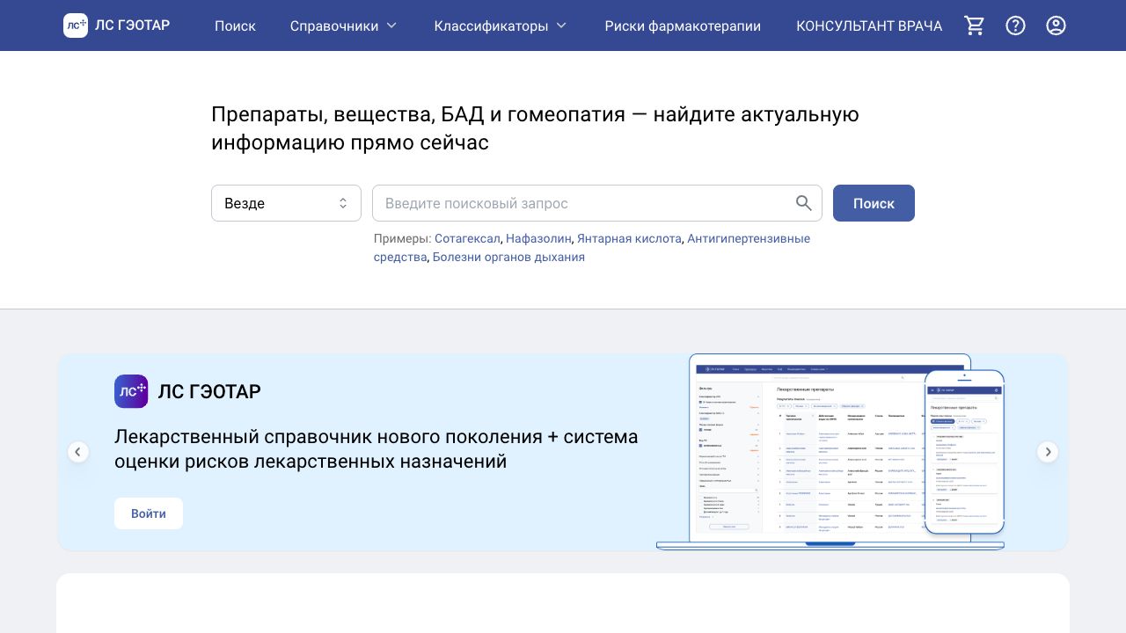The image size is (1126, 633).
Task: Click the Войти button in banner
Action: click(149, 513)
